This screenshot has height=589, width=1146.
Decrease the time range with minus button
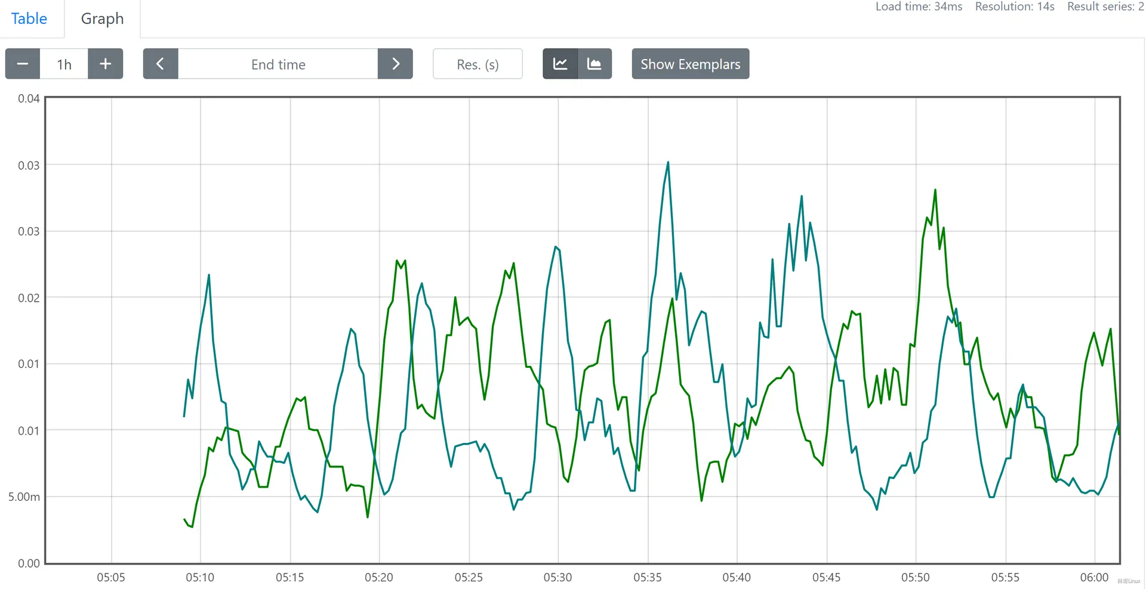tap(23, 64)
